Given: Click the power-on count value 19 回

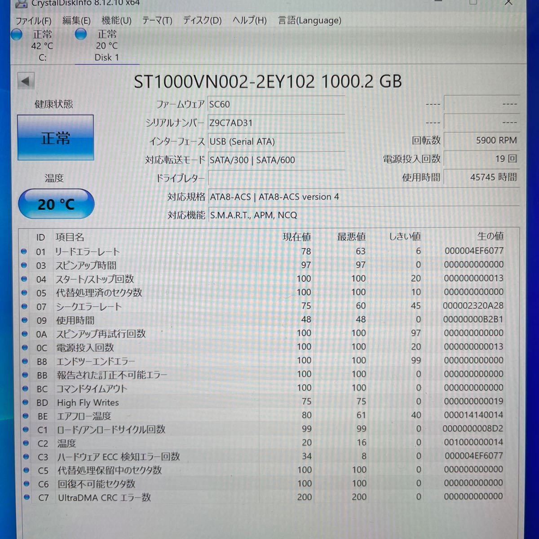Looking at the screenshot, I should click(x=482, y=159).
